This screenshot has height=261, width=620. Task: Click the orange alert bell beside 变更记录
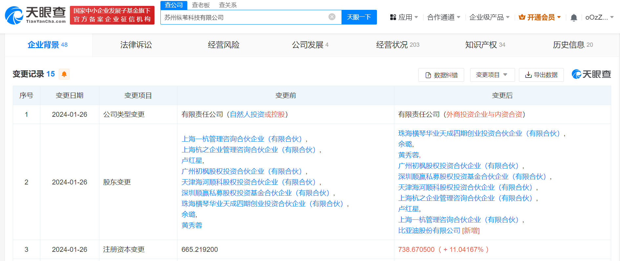pos(64,74)
